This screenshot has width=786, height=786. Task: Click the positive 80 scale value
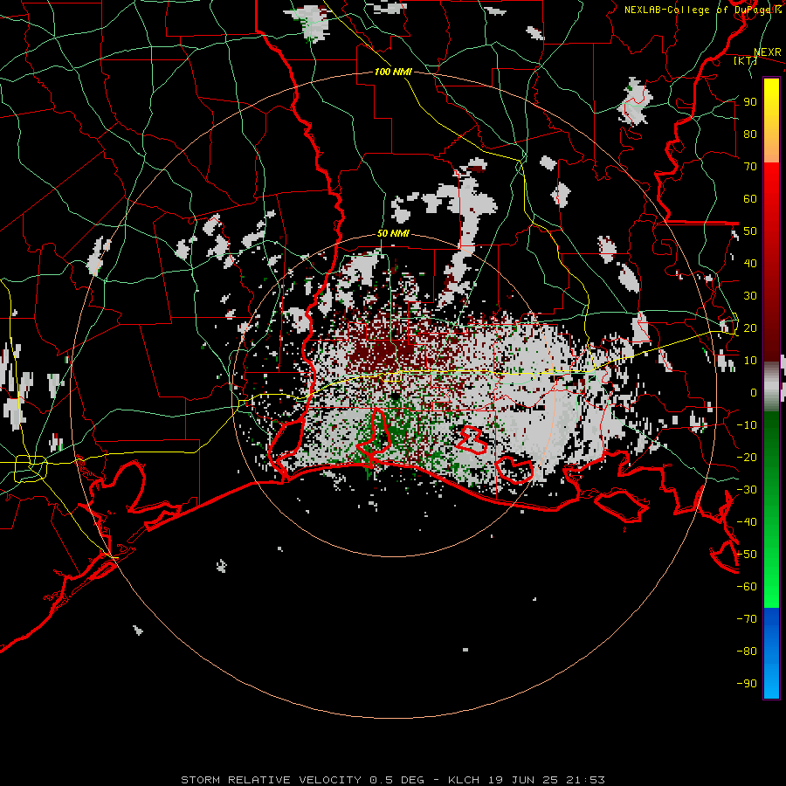pos(750,134)
